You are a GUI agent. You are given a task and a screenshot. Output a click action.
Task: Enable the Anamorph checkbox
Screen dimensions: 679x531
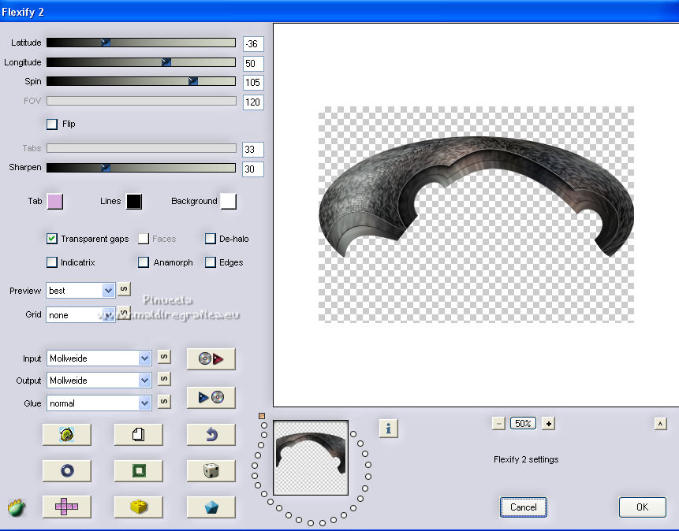pyautogui.click(x=144, y=262)
